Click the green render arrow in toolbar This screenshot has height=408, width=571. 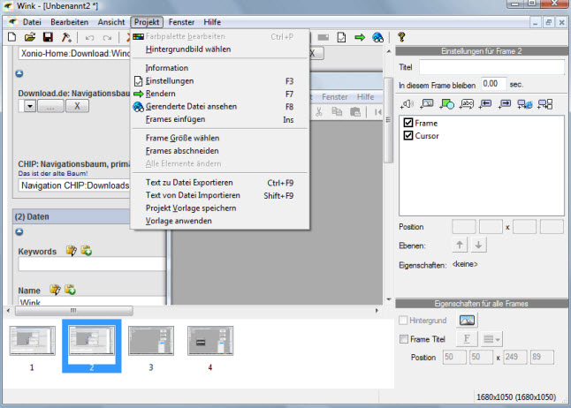tap(360, 37)
